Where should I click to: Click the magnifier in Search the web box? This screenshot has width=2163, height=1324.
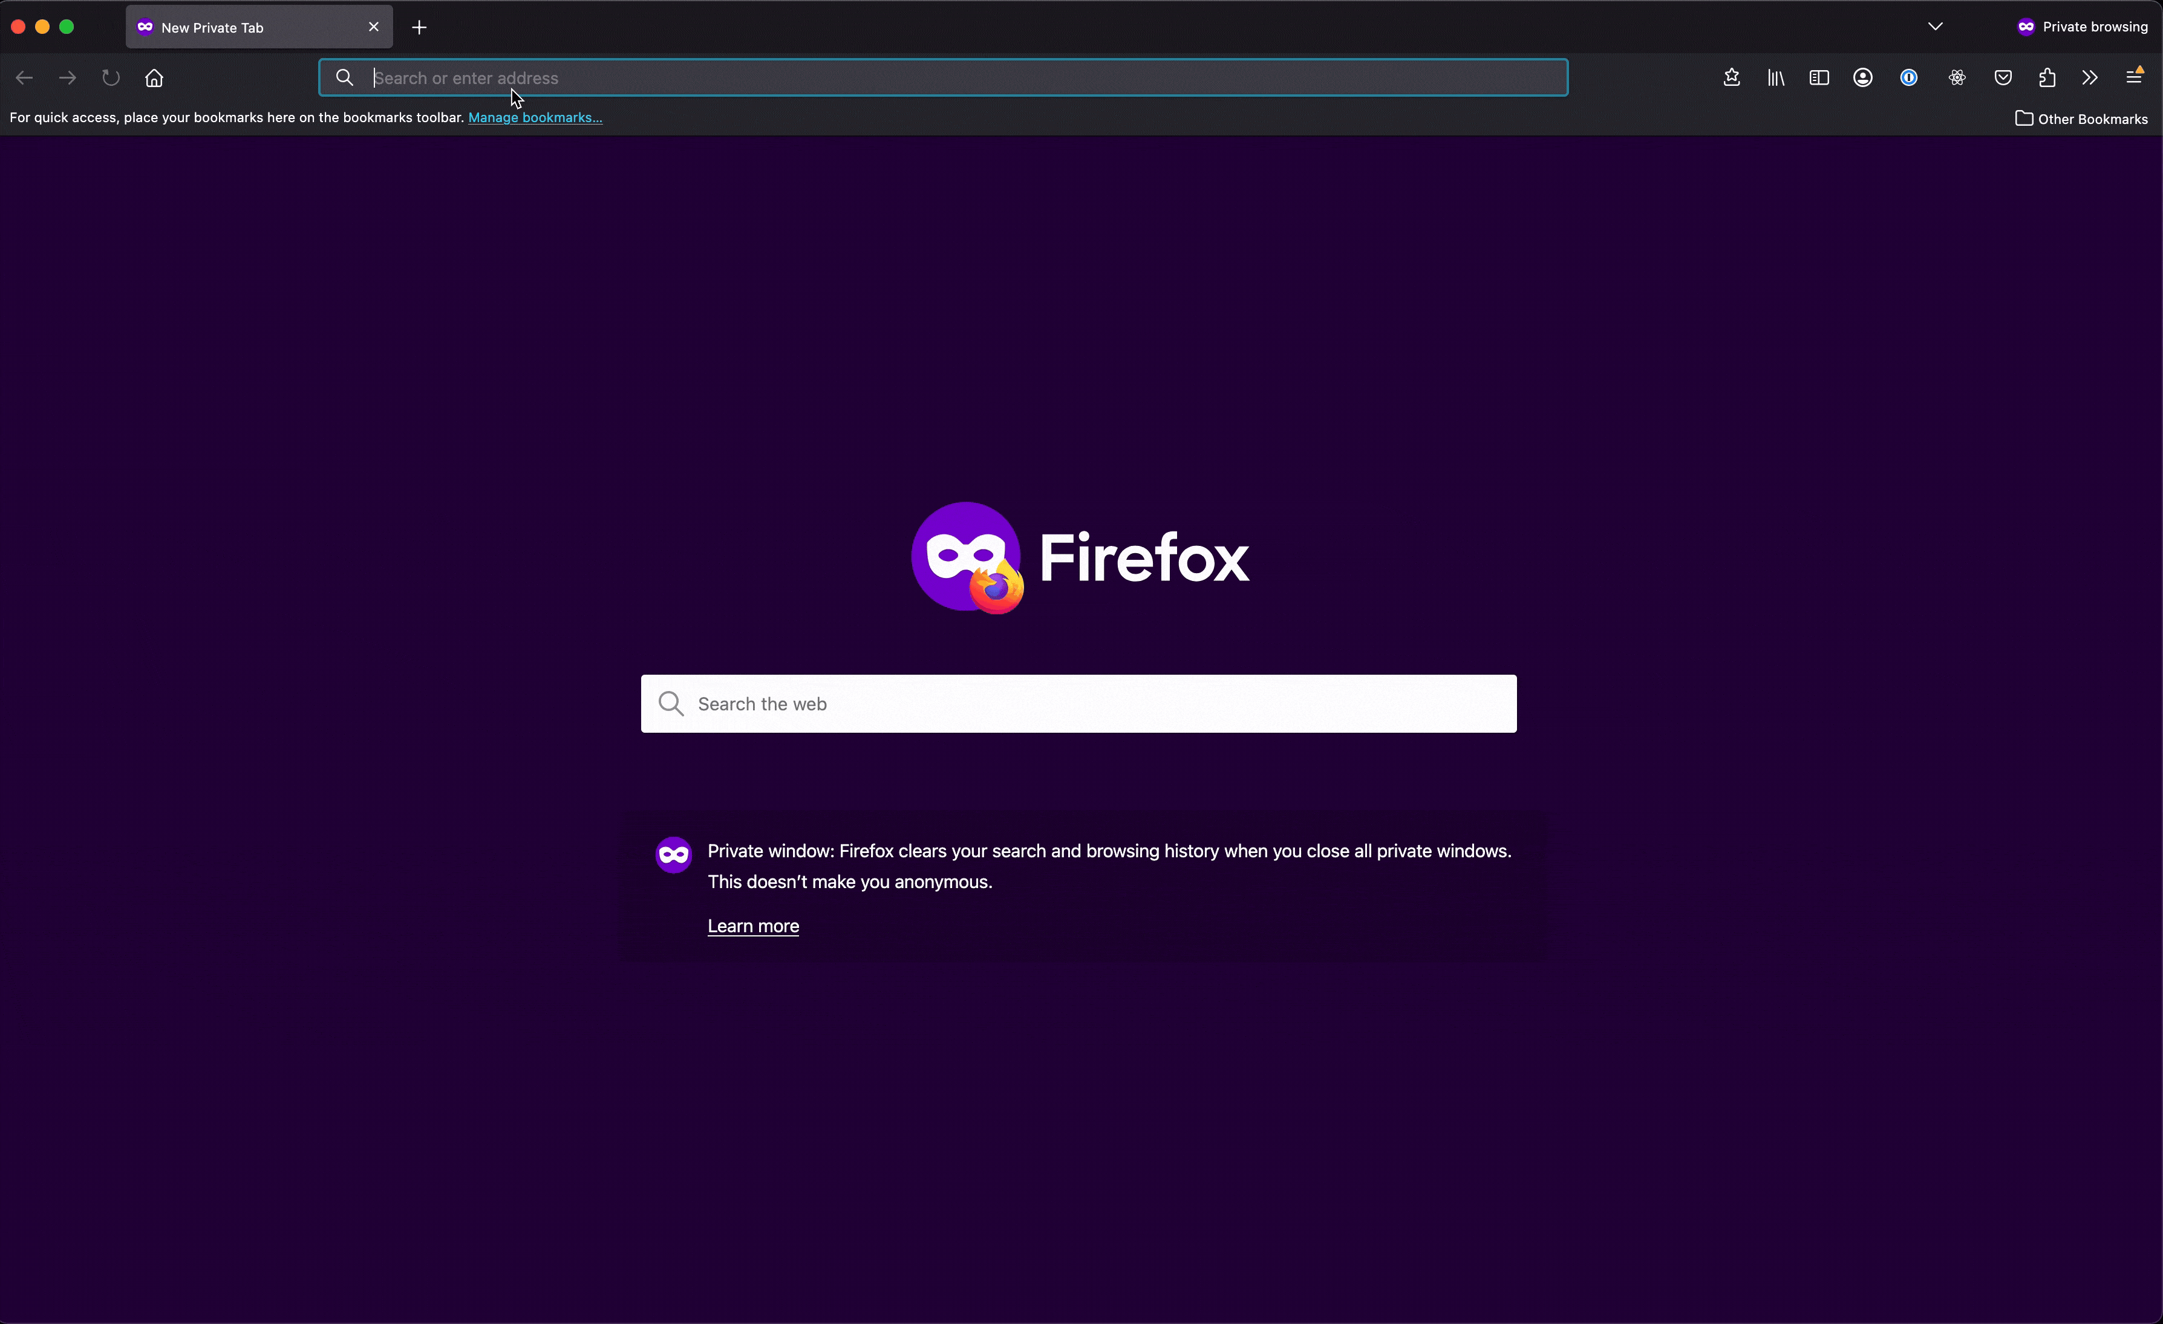pyautogui.click(x=671, y=704)
